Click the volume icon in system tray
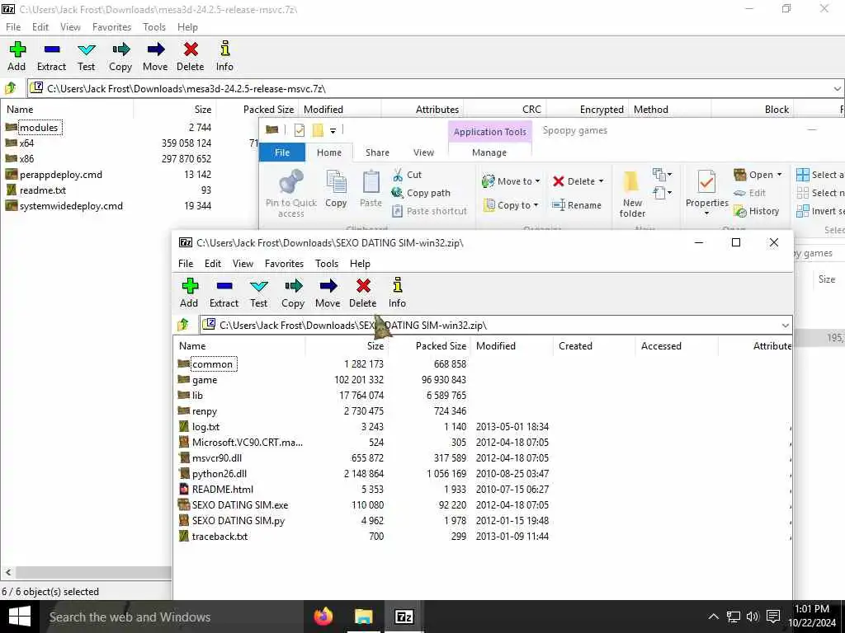This screenshot has height=633, width=845. coord(753,617)
